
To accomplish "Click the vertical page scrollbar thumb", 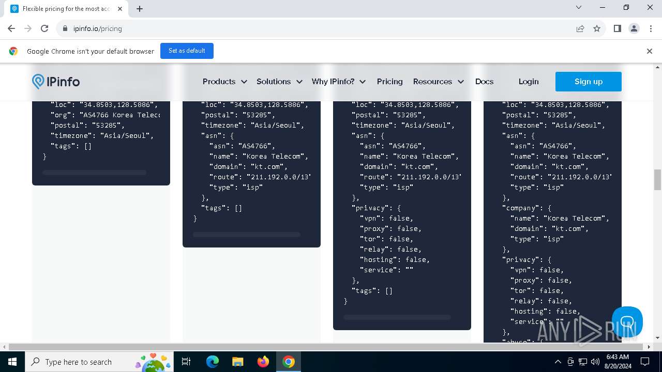I will (x=657, y=180).
